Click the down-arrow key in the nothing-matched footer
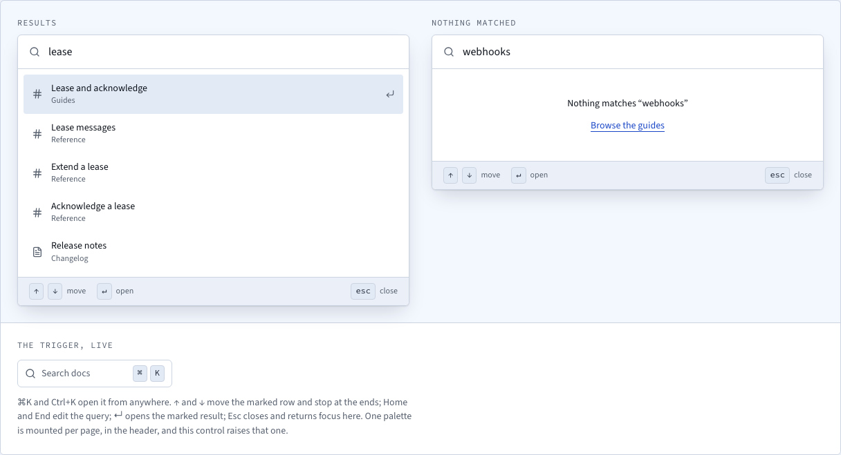Viewport: 841px width, 455px height. pyautogui.click(x=470, y=175)
